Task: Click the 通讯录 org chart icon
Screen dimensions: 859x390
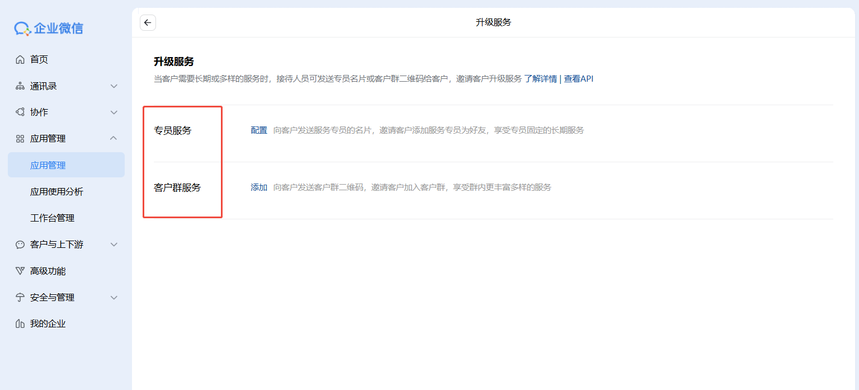Action: coord(20,86)
